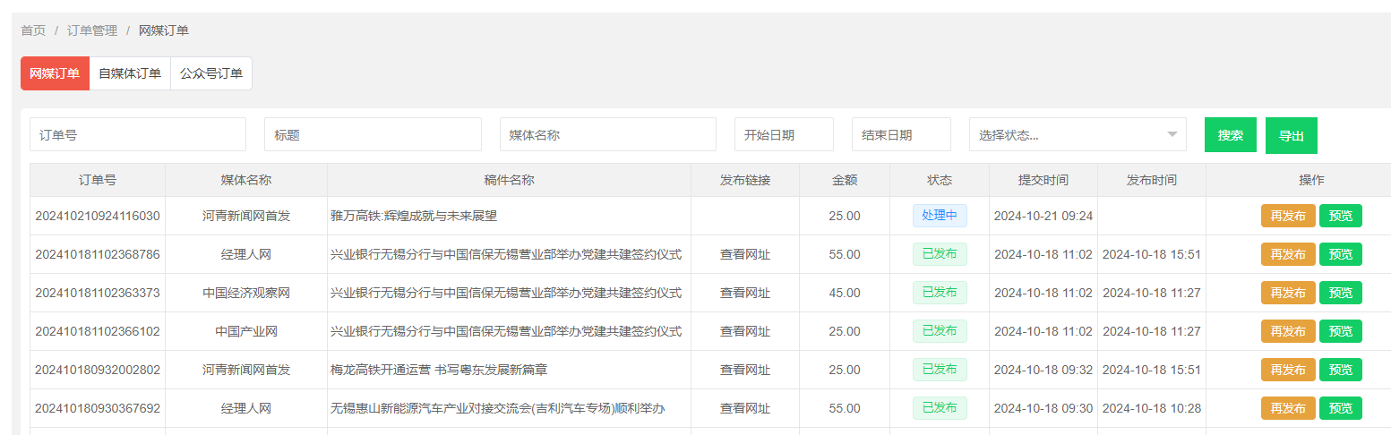
Task: Focus the 订单号 input field
Action: [138, 135]
